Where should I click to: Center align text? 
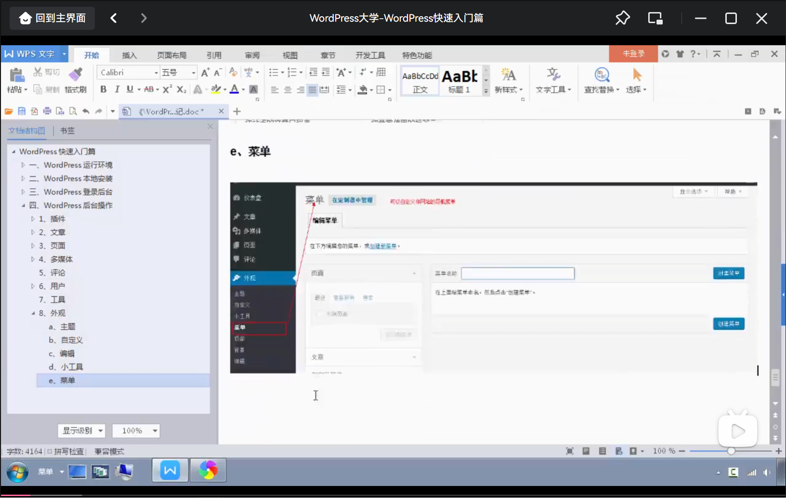point(288,90)
